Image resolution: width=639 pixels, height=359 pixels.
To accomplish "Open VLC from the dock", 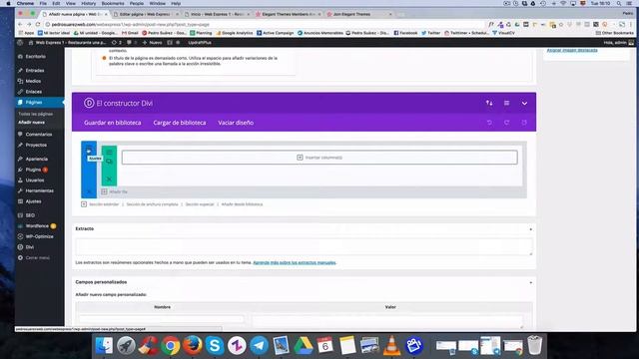I will 391,346.
